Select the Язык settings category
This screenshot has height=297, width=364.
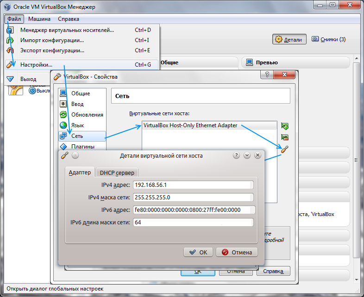click(x=77, y=125)
